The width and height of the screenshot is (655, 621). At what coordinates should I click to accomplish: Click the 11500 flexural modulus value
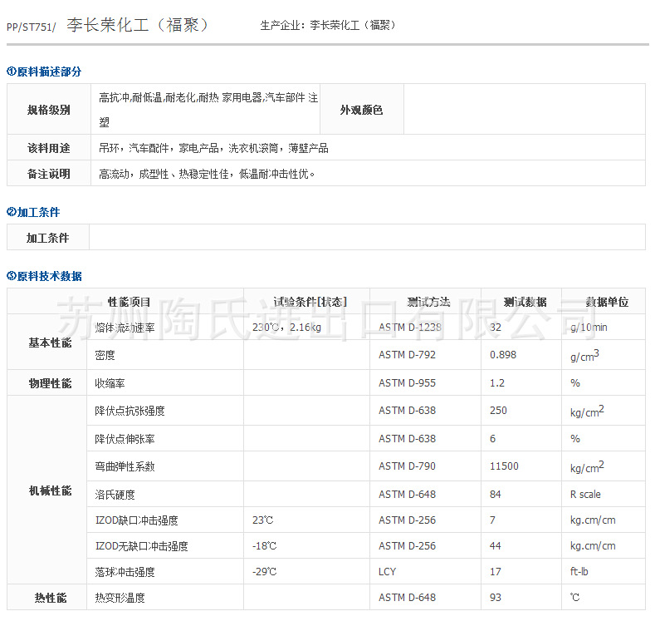504,466
